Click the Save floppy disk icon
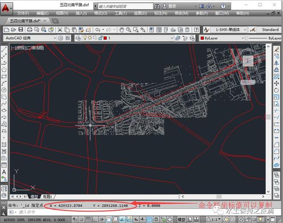This screenshot has width=283, height=223. (x=21, y=29)
